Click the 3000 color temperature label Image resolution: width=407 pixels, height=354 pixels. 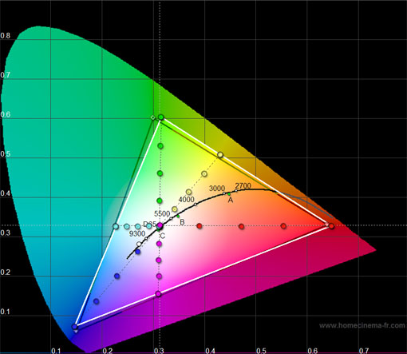(217, 188)
